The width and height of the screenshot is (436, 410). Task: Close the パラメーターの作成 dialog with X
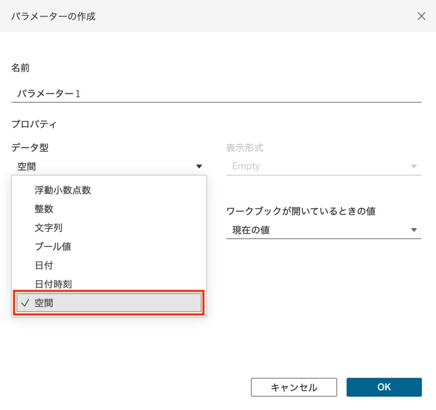421,16
